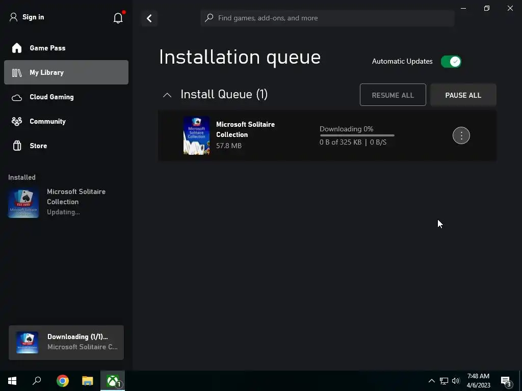The width and height of the screenshot is (522, 391).
Task: Close the Xbox app window
Action: pos(510,8)
